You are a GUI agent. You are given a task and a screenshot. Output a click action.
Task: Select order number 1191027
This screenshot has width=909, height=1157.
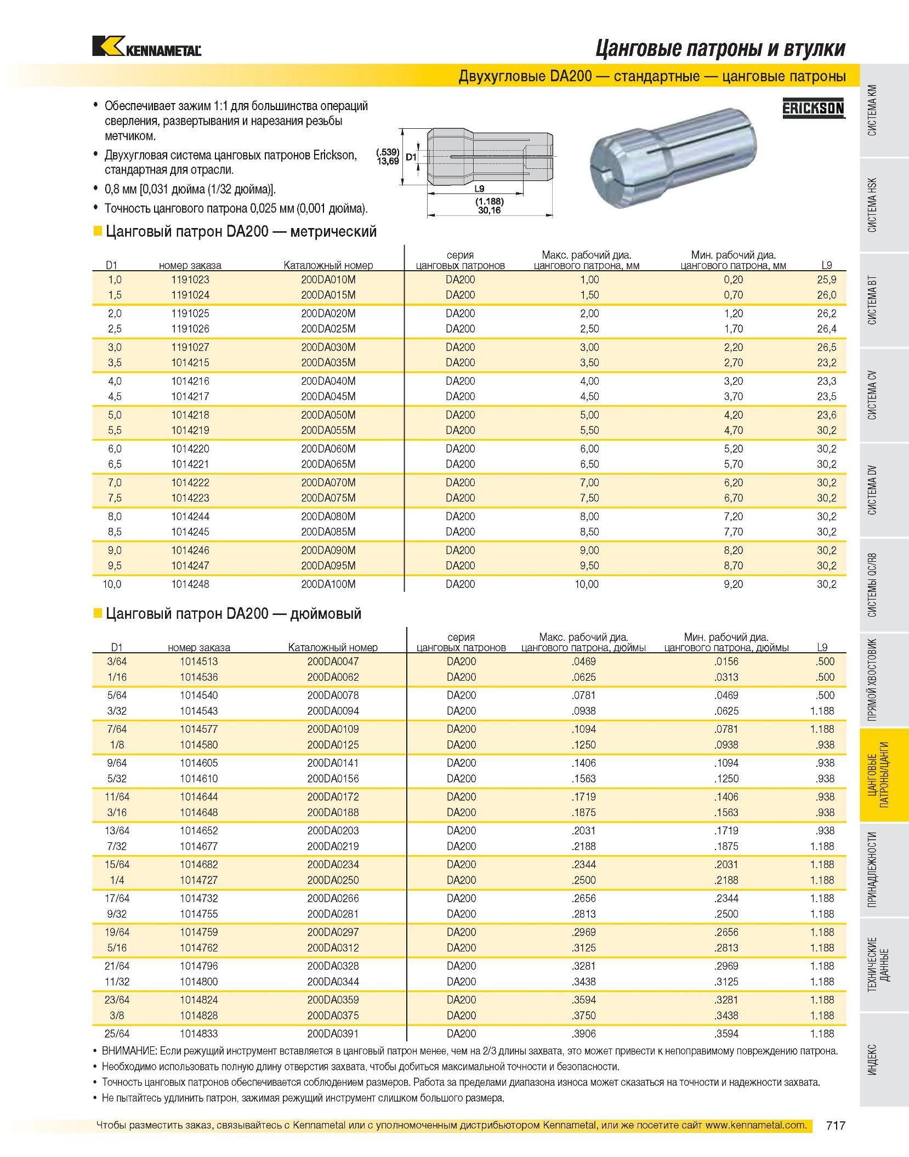190,347
